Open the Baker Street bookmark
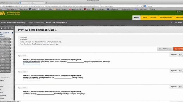The height and width of the screenshot is (102, 183). click(x=23, y=9)
